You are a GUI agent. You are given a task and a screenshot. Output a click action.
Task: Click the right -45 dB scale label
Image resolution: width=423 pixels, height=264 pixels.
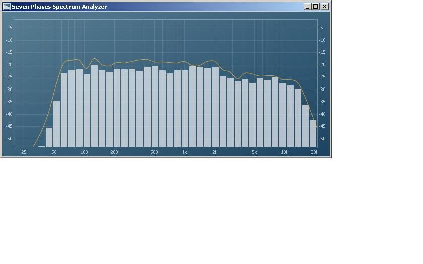(322, 126)
